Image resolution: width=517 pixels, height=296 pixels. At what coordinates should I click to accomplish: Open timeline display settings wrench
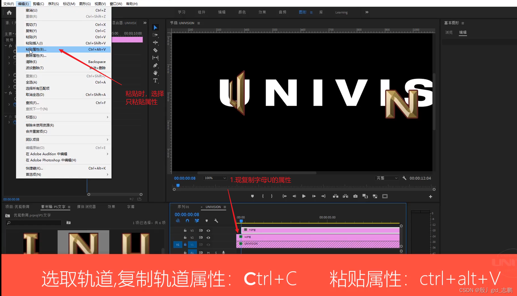(x=216, y=221)
